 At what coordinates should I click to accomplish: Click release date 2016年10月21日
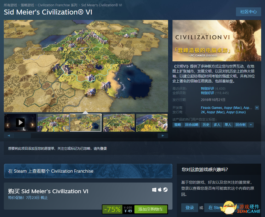click(x=213, y=100)
